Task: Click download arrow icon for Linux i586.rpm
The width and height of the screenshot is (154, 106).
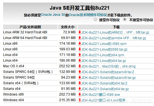Action: (80, 44)
